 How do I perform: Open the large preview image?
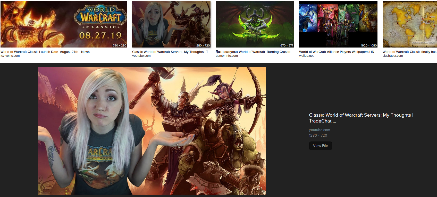click(x=152, y=131)
